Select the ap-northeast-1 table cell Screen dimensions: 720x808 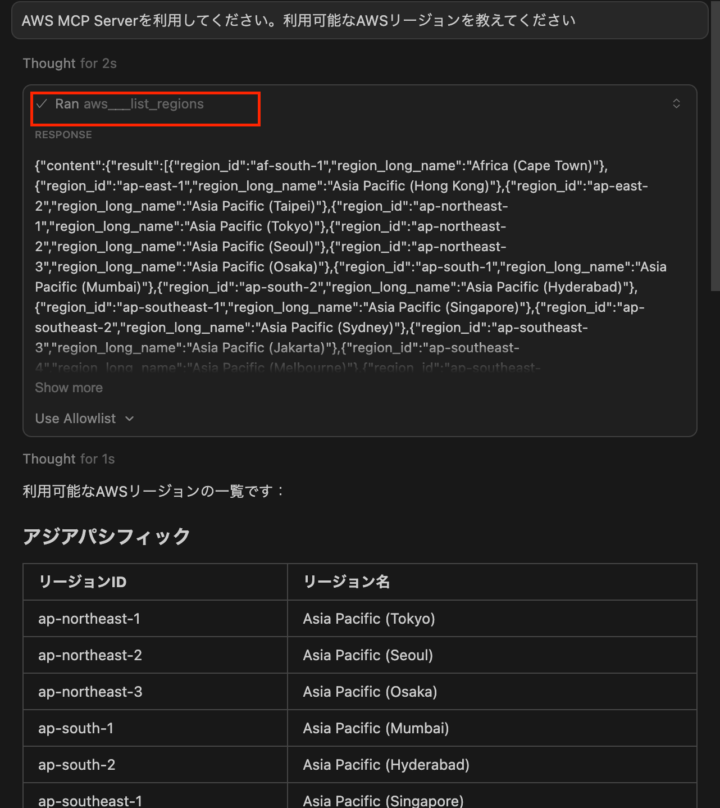coord(89,619)
